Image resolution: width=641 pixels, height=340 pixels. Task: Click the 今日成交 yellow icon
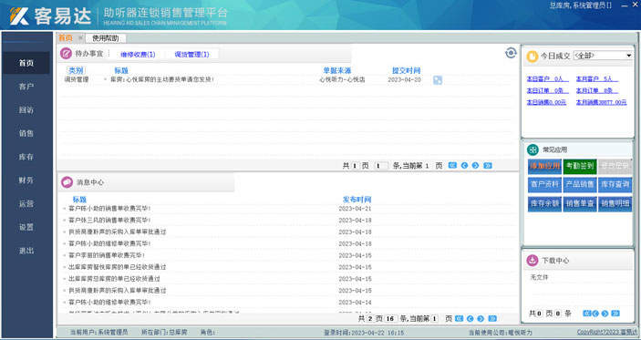[532, 56]
